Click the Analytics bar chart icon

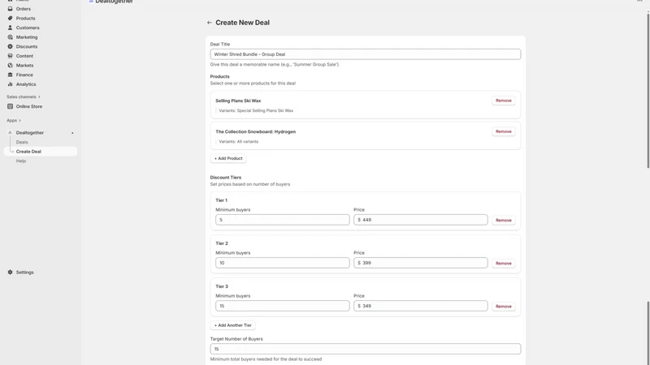click(x=10, y=84)
